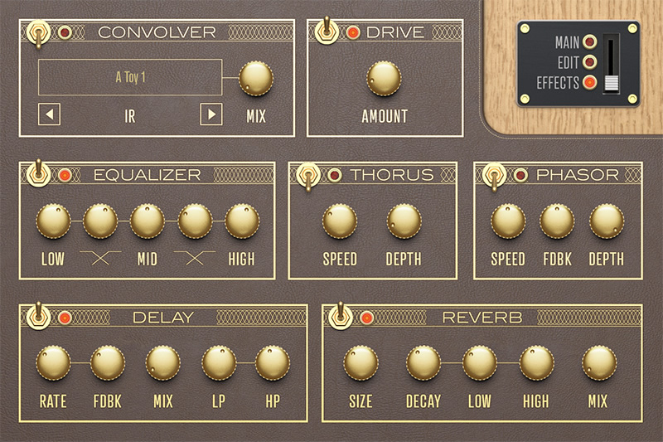Click the Thorus red LED indicator

tap(335, 175)
